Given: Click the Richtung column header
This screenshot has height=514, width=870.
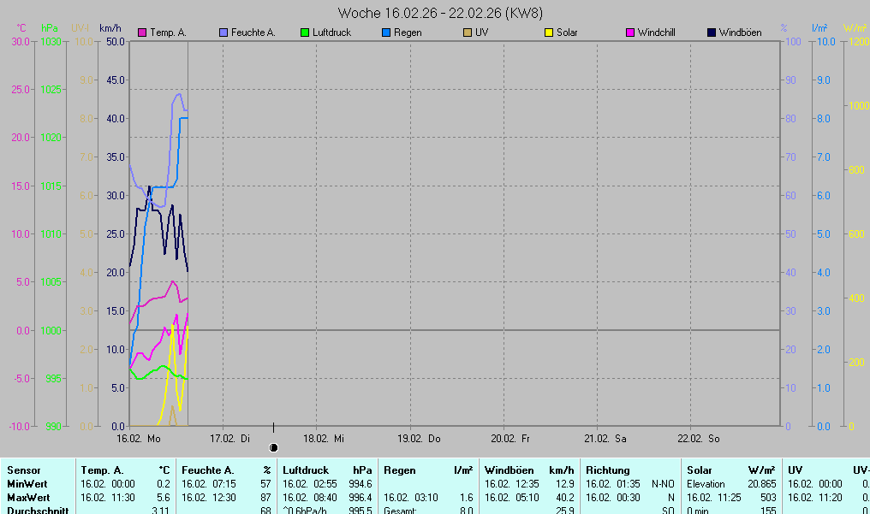Looking at the screenshot, I should [x=607, y=470].
